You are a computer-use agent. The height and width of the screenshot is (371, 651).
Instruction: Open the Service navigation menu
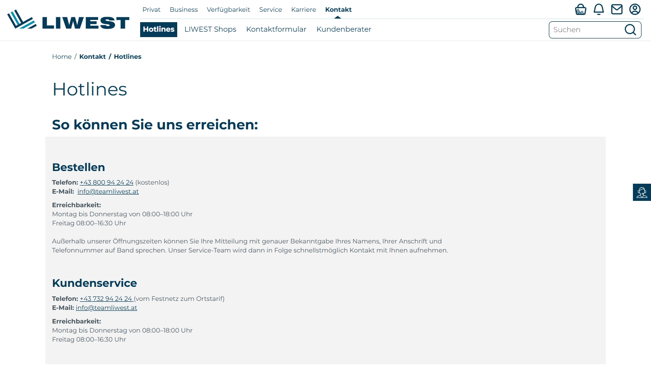[270, 10]
